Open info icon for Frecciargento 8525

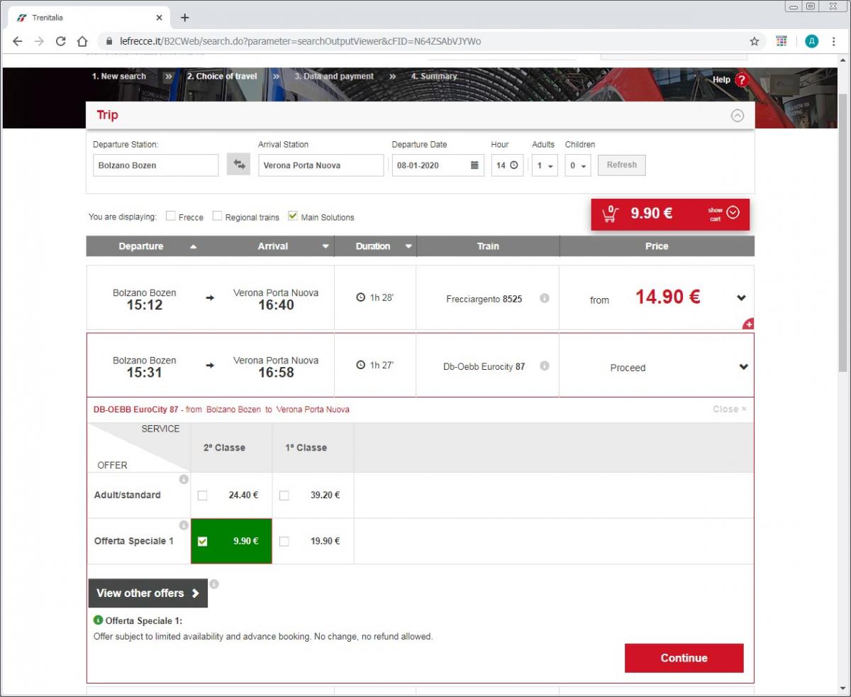point(545,298)
